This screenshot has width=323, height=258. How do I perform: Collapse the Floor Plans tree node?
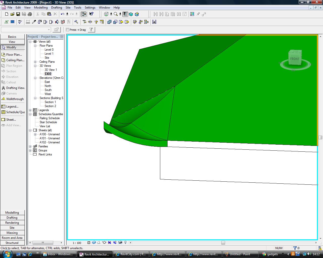pos(35,46)
